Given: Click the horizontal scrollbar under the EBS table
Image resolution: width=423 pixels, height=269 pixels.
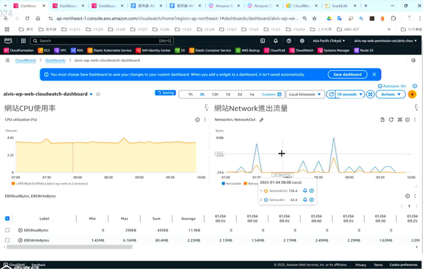Looking at the screenshot, I should tap(70, 247).
